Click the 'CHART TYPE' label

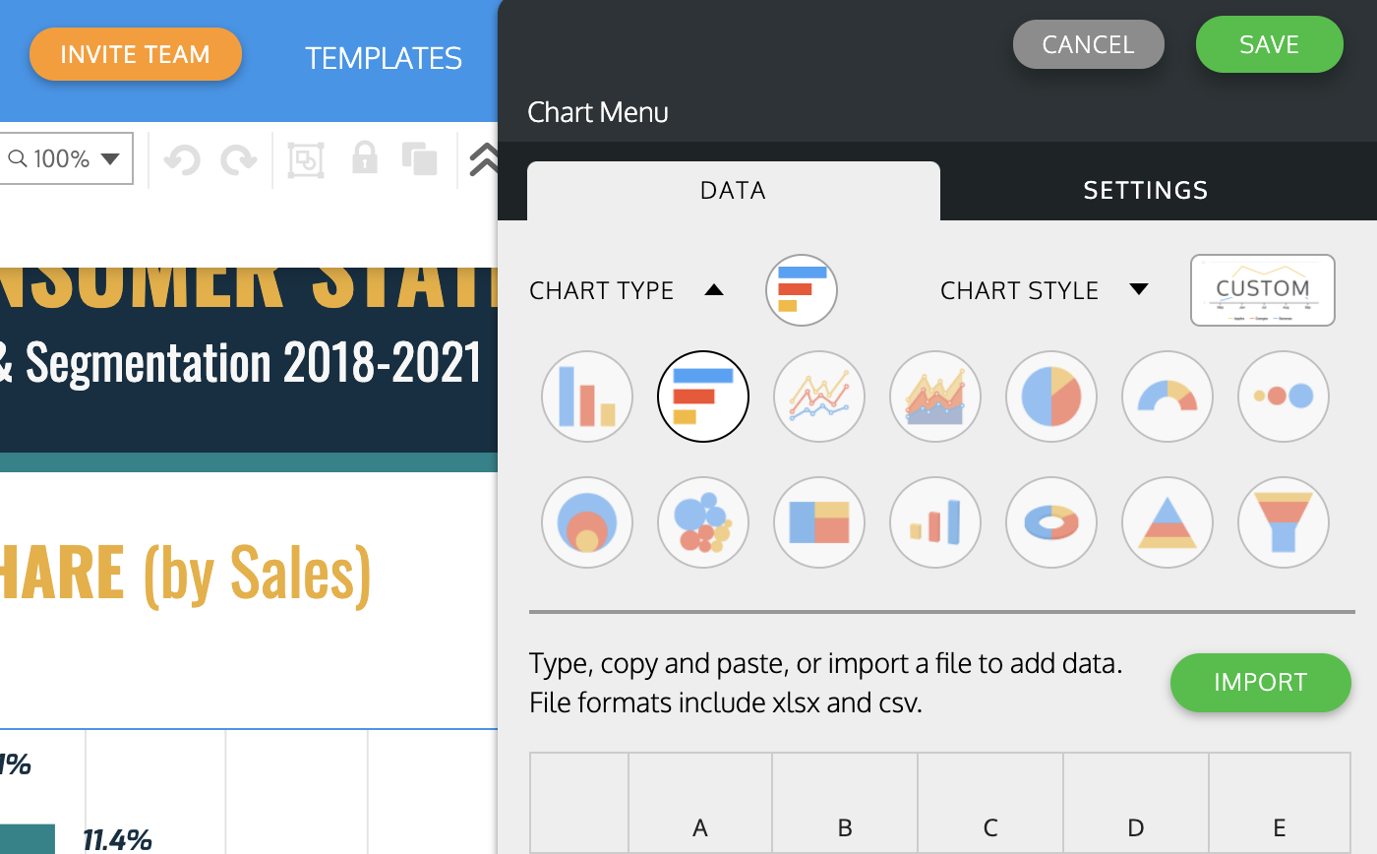602,291
